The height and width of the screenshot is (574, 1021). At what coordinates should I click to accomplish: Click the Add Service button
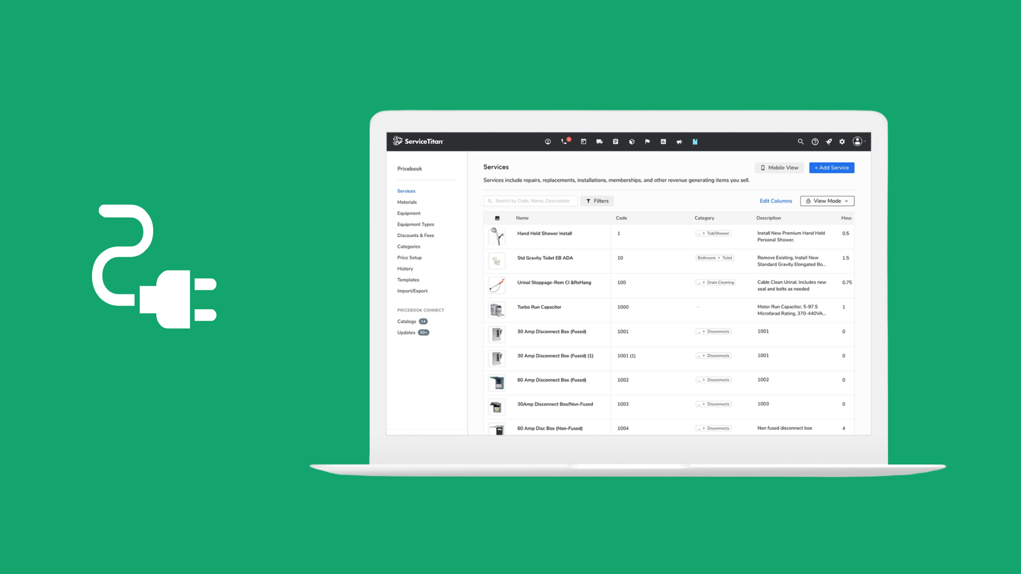pyautogui.click(x=832, y=168)
